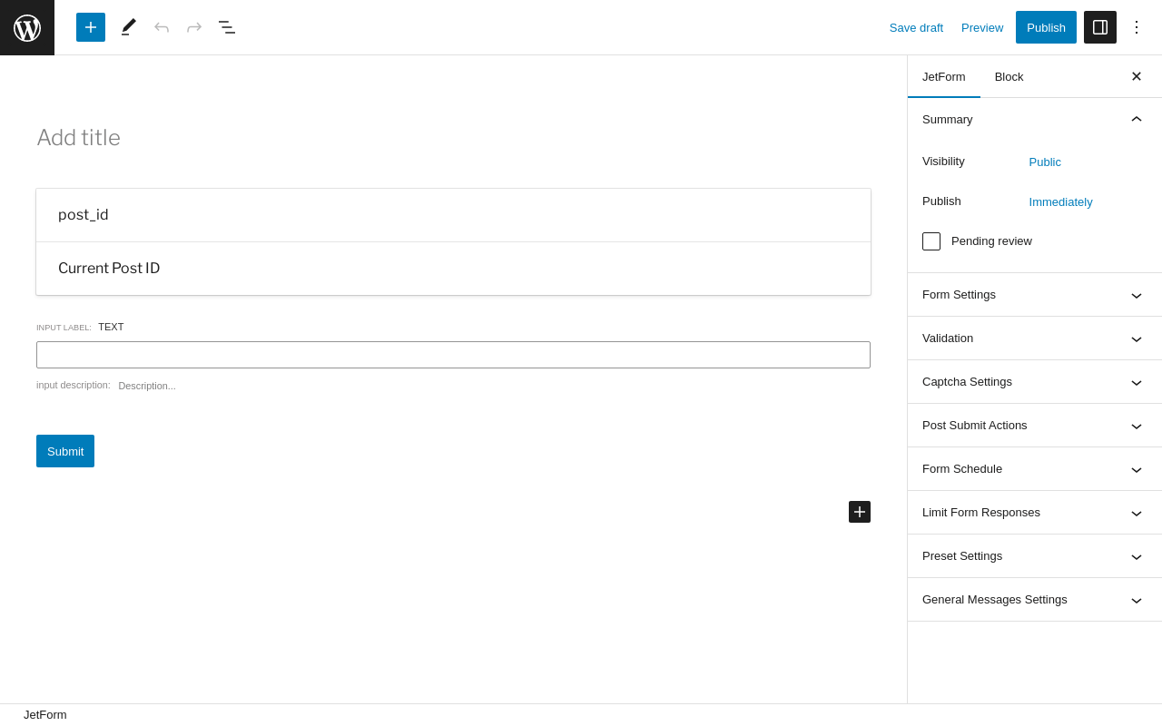Enable the Pending review checkbox
Image resolution: width=1162 pixels, height=726 pixels.
pyautogui.click(x=931, y=241)
